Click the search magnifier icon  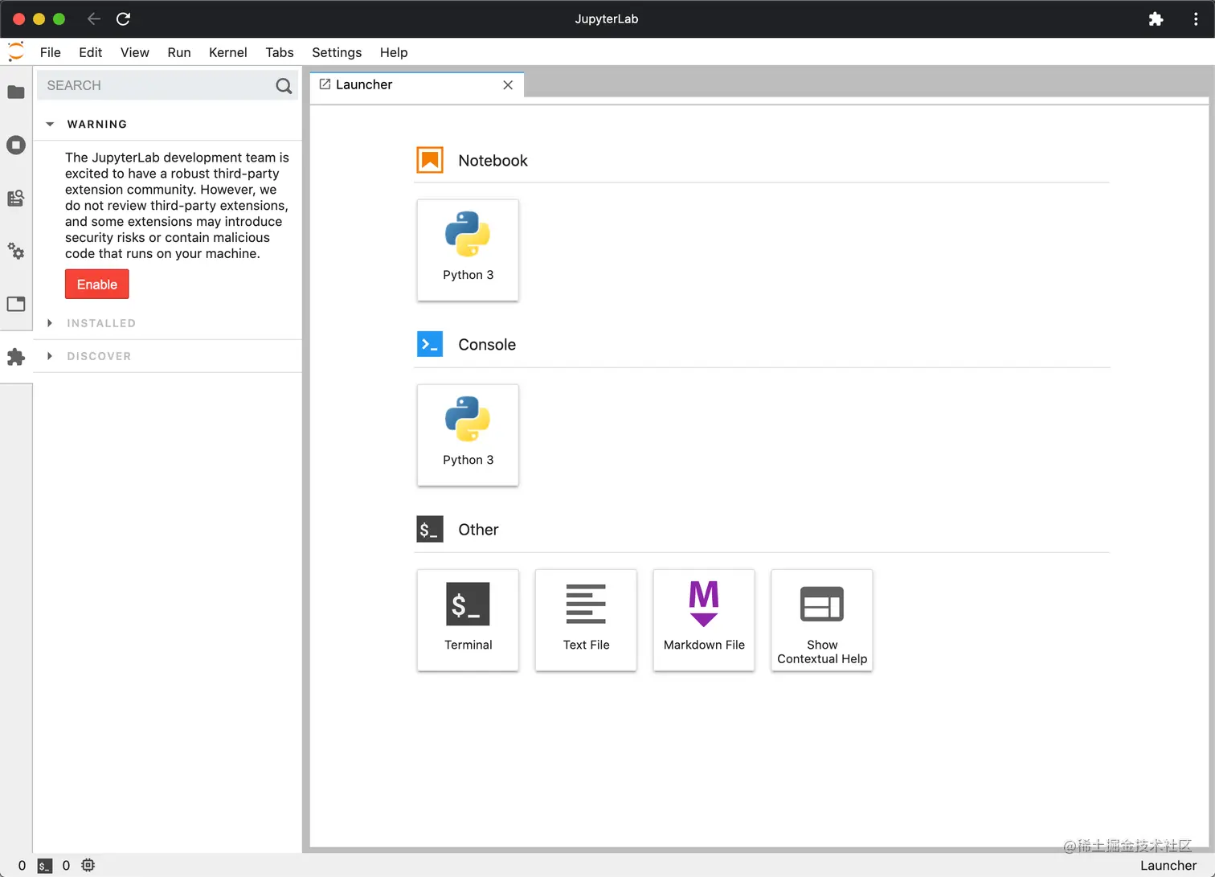pos(284,85)
